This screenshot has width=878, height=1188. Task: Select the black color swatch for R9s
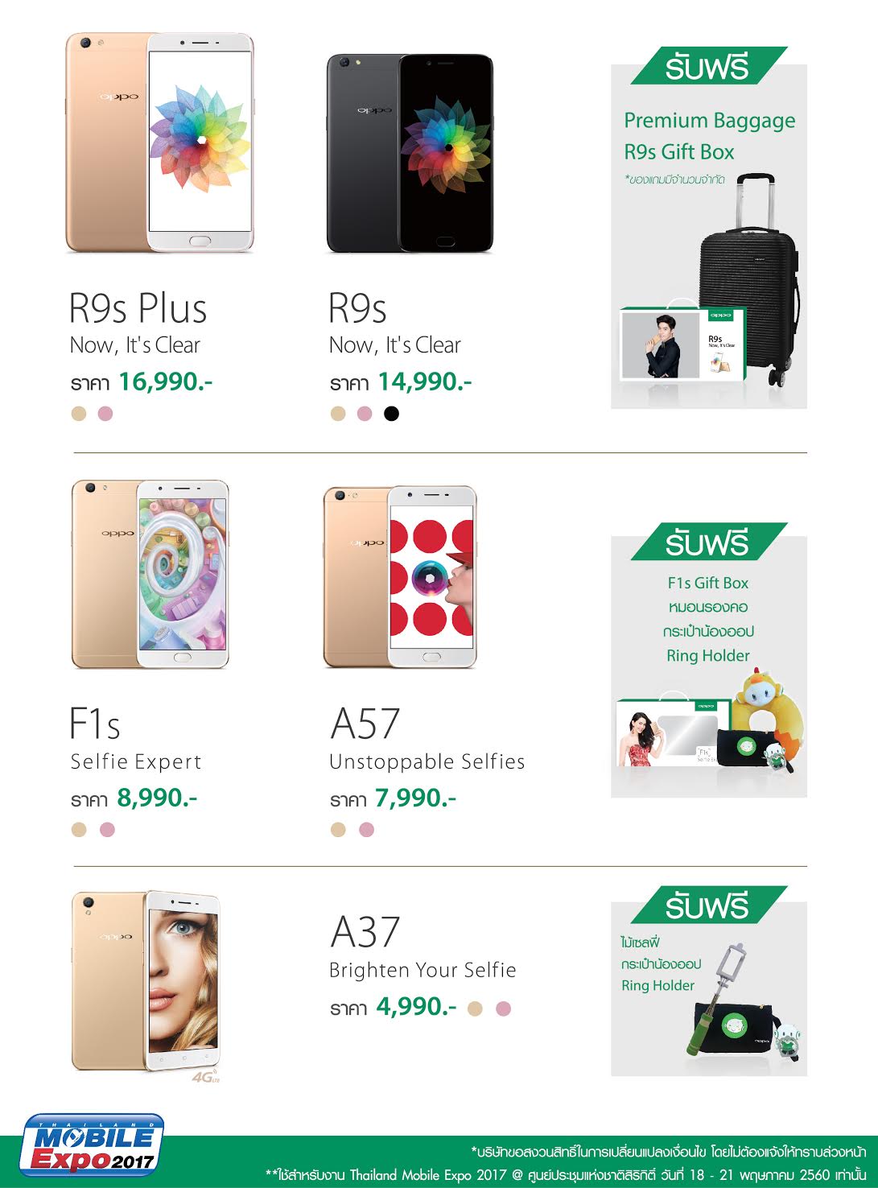(x=391, y=414)
